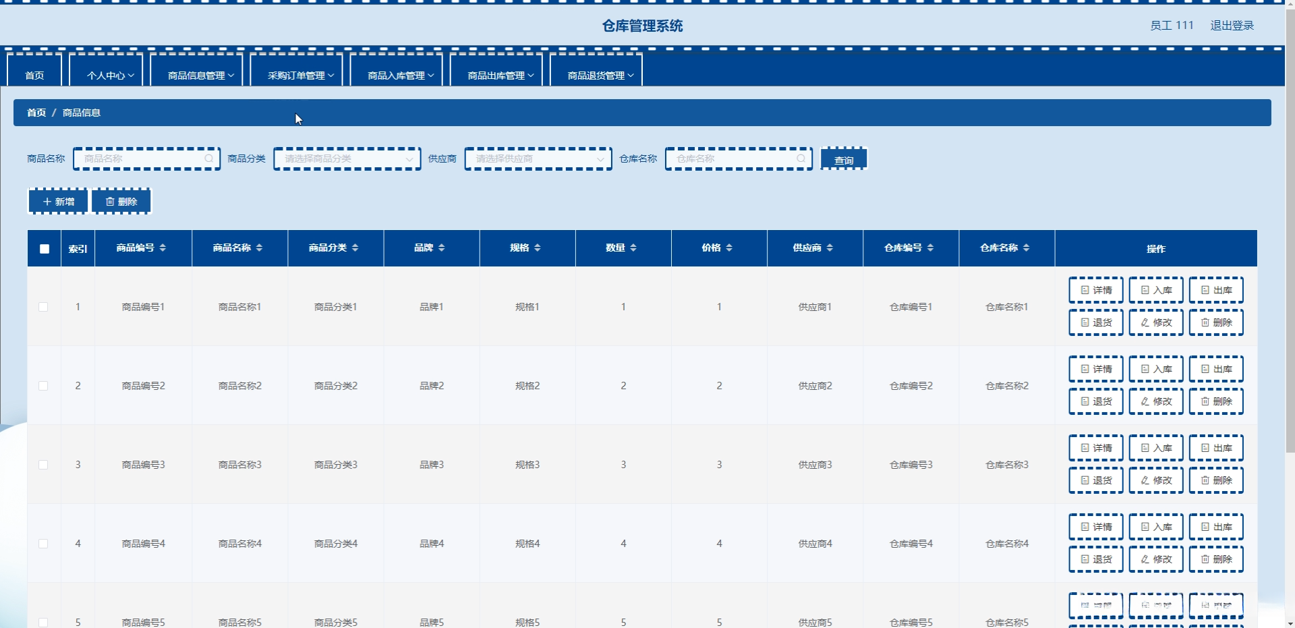This screenshot has height=628, width=1295.
Task: Sort the table by 商品编号 arrows
Action: coord(163,248)
